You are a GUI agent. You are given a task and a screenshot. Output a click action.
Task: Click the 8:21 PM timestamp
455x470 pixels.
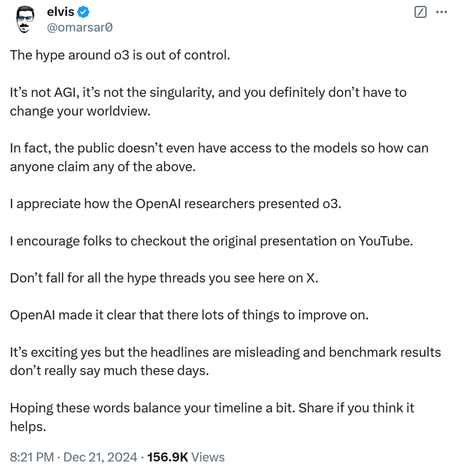32,457
